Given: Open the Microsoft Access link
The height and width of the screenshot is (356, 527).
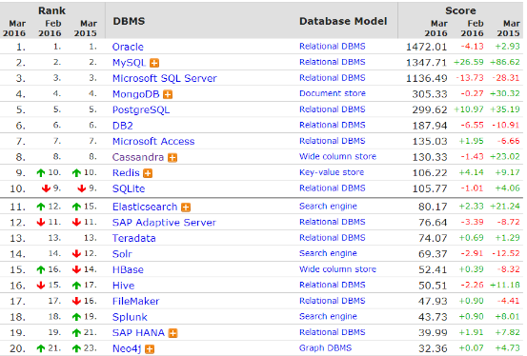Looking at the screenshot, I should [x=153, y=142].
